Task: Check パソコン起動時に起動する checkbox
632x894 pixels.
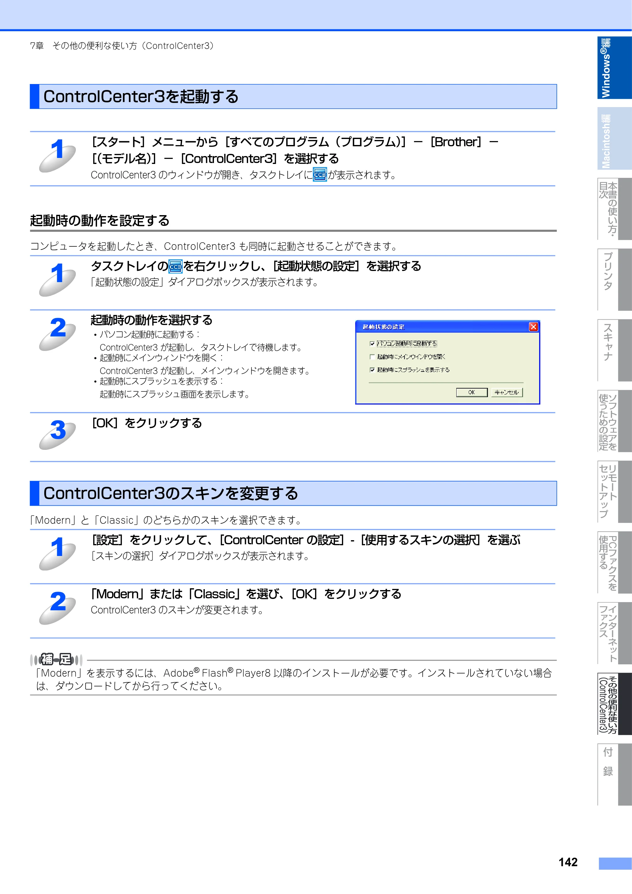Action: 372,343
